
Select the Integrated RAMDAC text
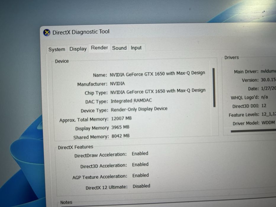131,101
